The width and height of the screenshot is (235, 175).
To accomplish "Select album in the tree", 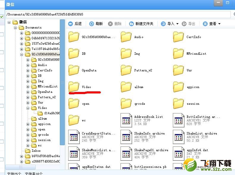I will 39,119.
